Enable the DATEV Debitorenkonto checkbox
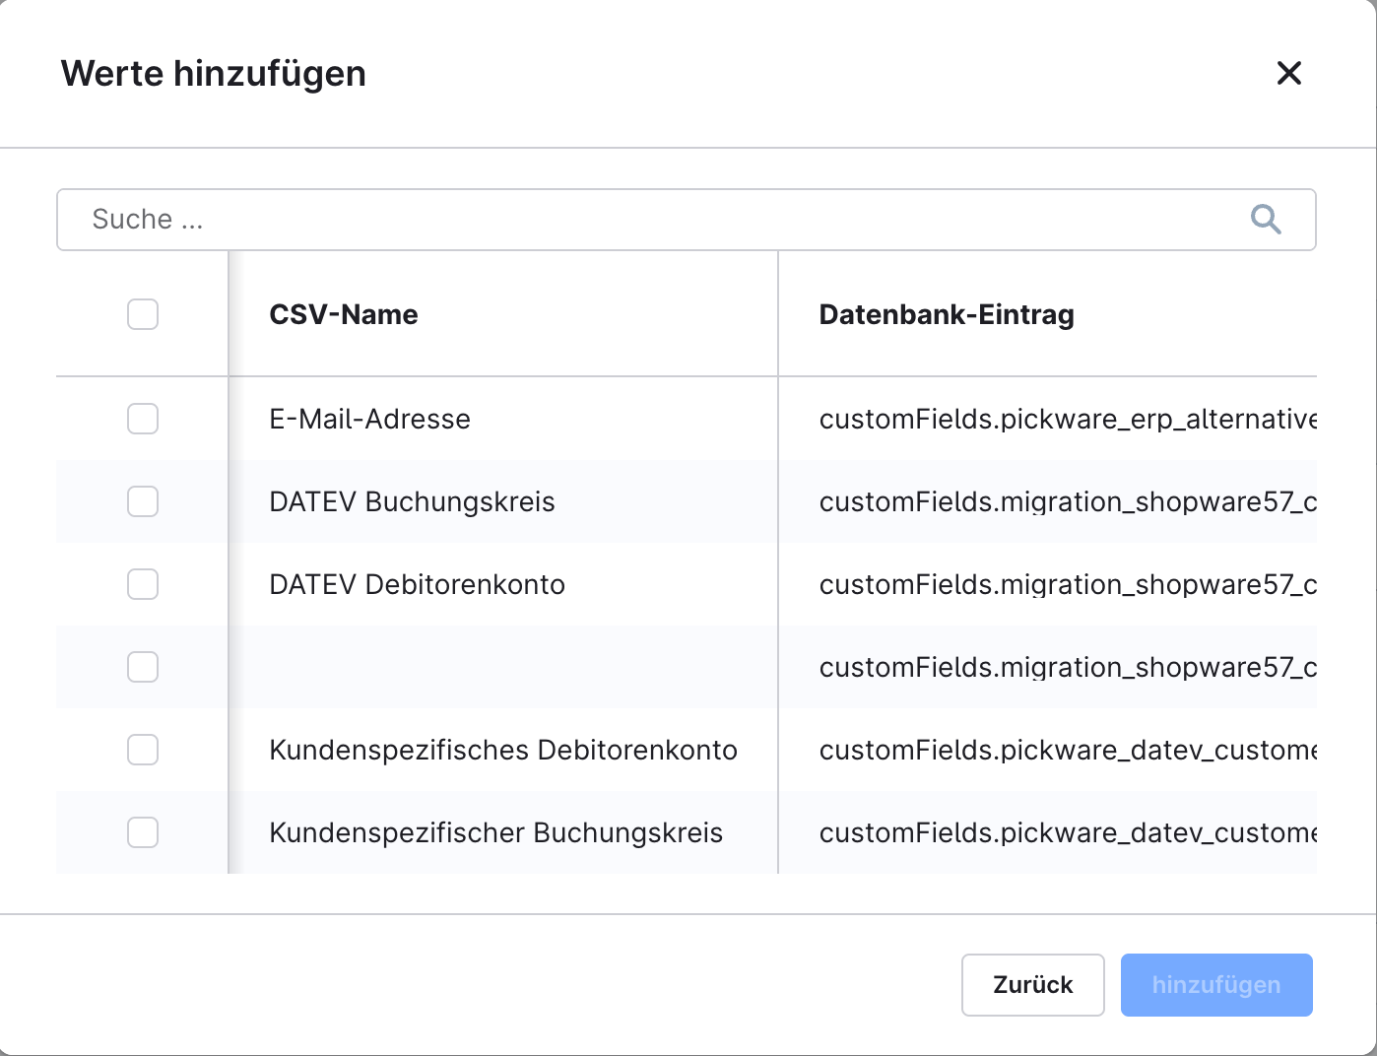The height and width of the screenshot is (1056, 1377). pyautogui.click(x=142, y=584)
